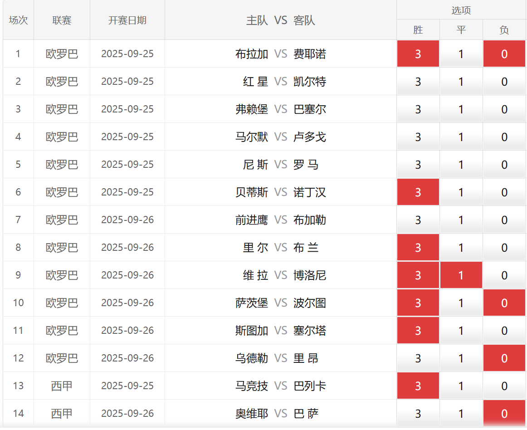Select draw option 1 for 红星 vs 凯尔特
This screenshot has width=527, height=430.
coord(461,82)
